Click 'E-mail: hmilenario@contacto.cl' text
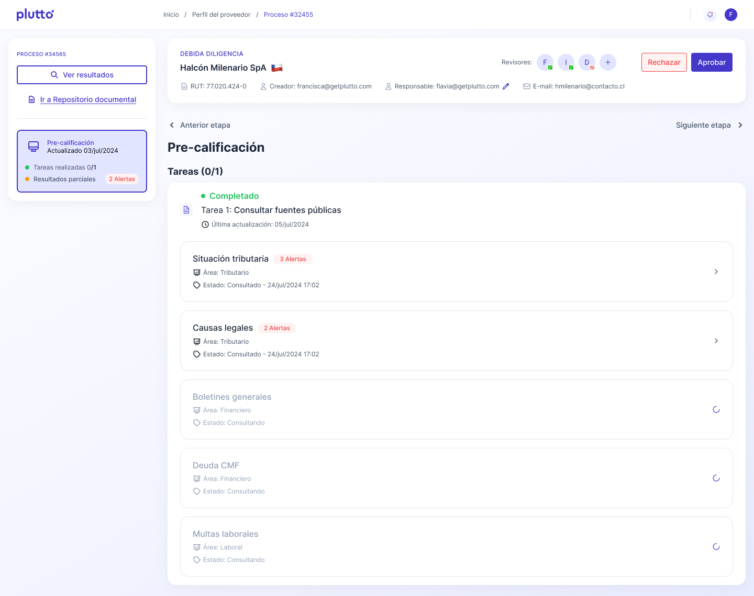The width and height of the screenshot is (754, 596). tap(579, 86)
